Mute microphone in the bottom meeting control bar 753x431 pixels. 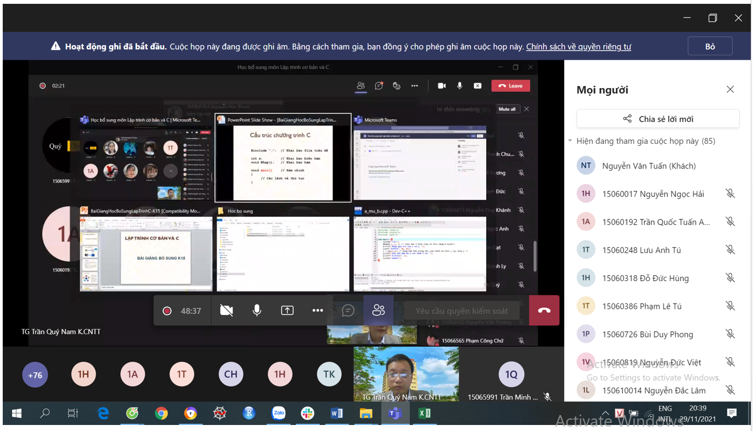pos(256,311)
